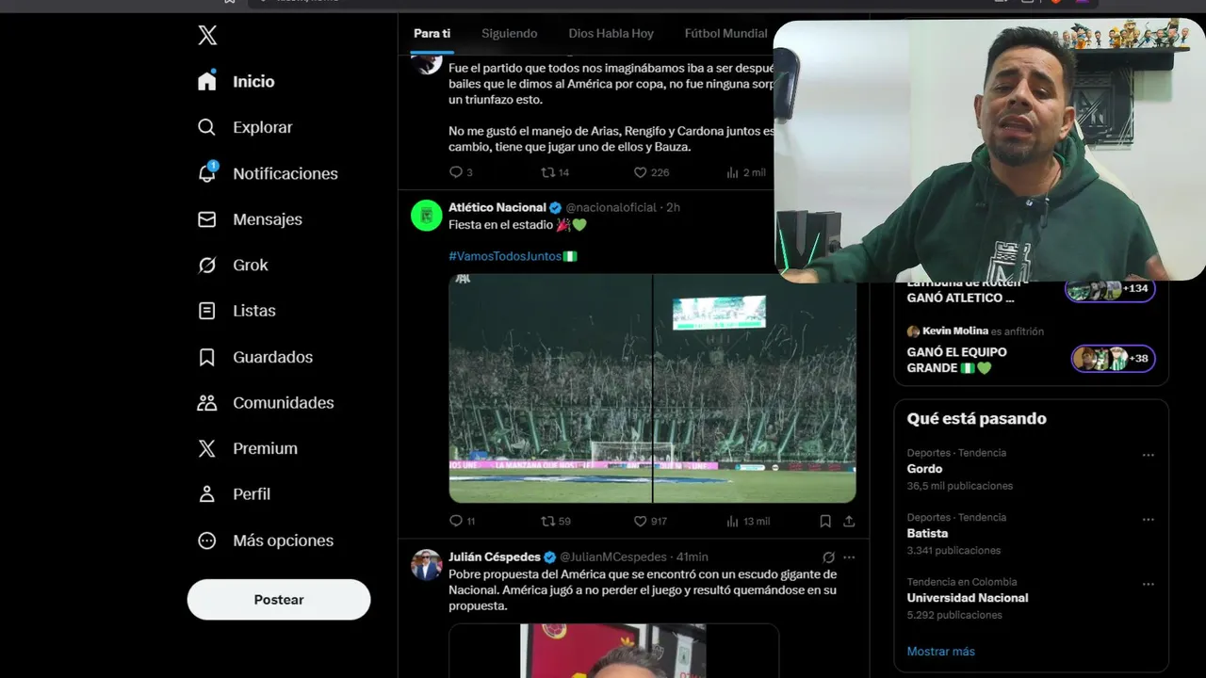Open the +134 listeners avatars
Image resolution: width=1206 pixels, height=678 pixels.
(1111, 289)
